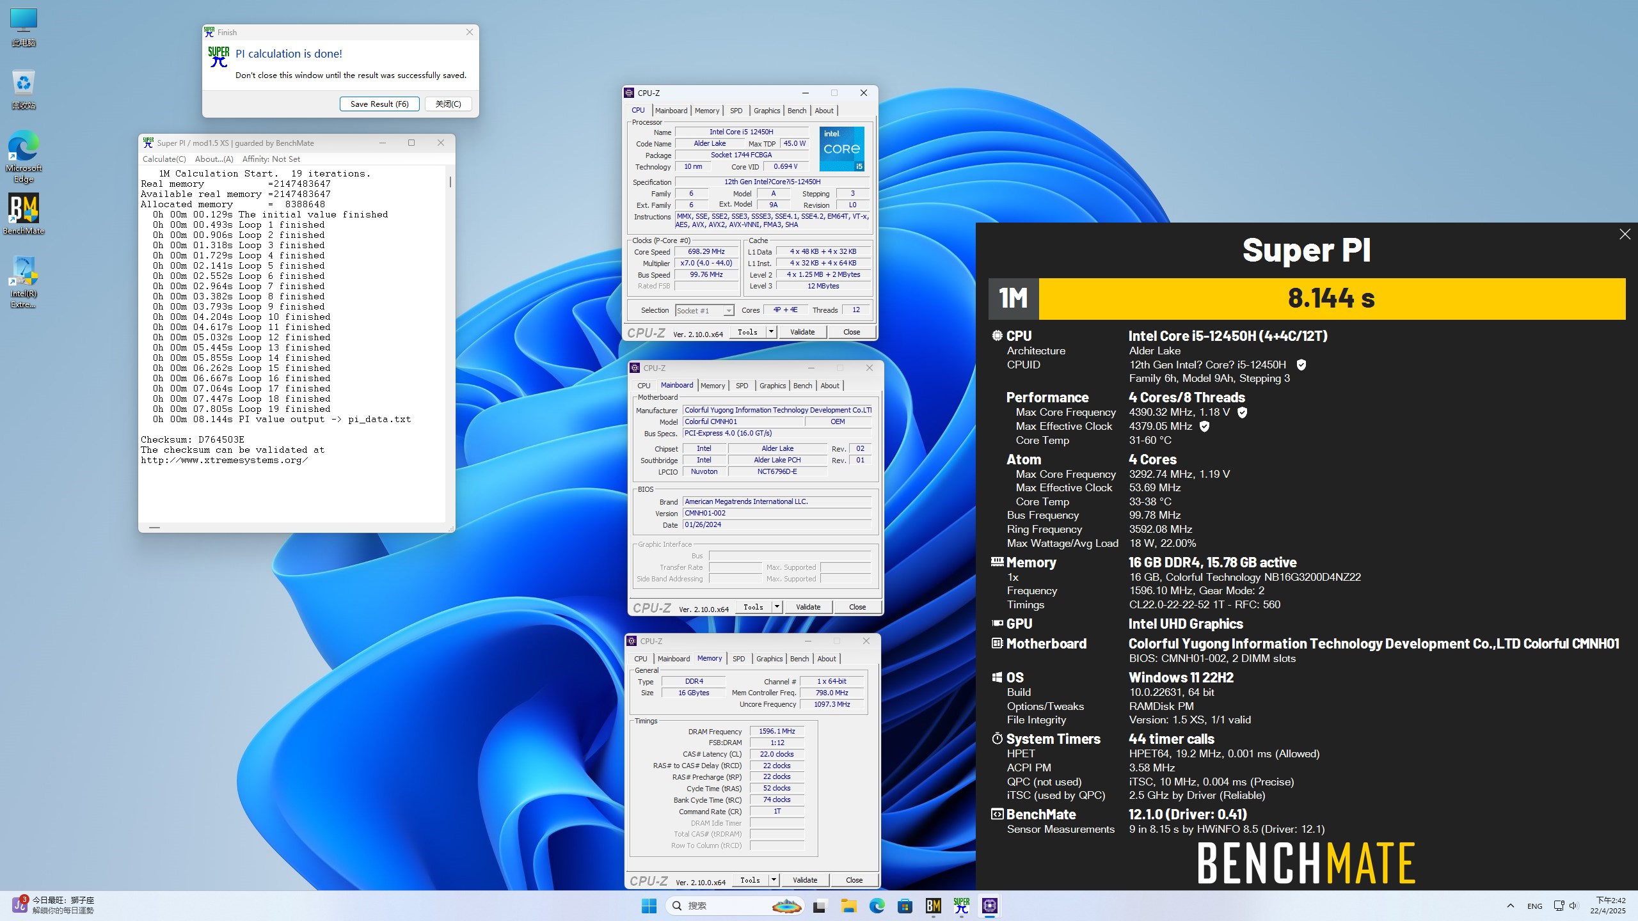Switch to CPU-Z in the taskbar
The height and width of the screenshot is (921, 1638).
990,906
